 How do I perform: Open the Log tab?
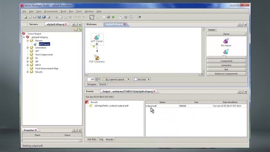click(x=101, y=139)
